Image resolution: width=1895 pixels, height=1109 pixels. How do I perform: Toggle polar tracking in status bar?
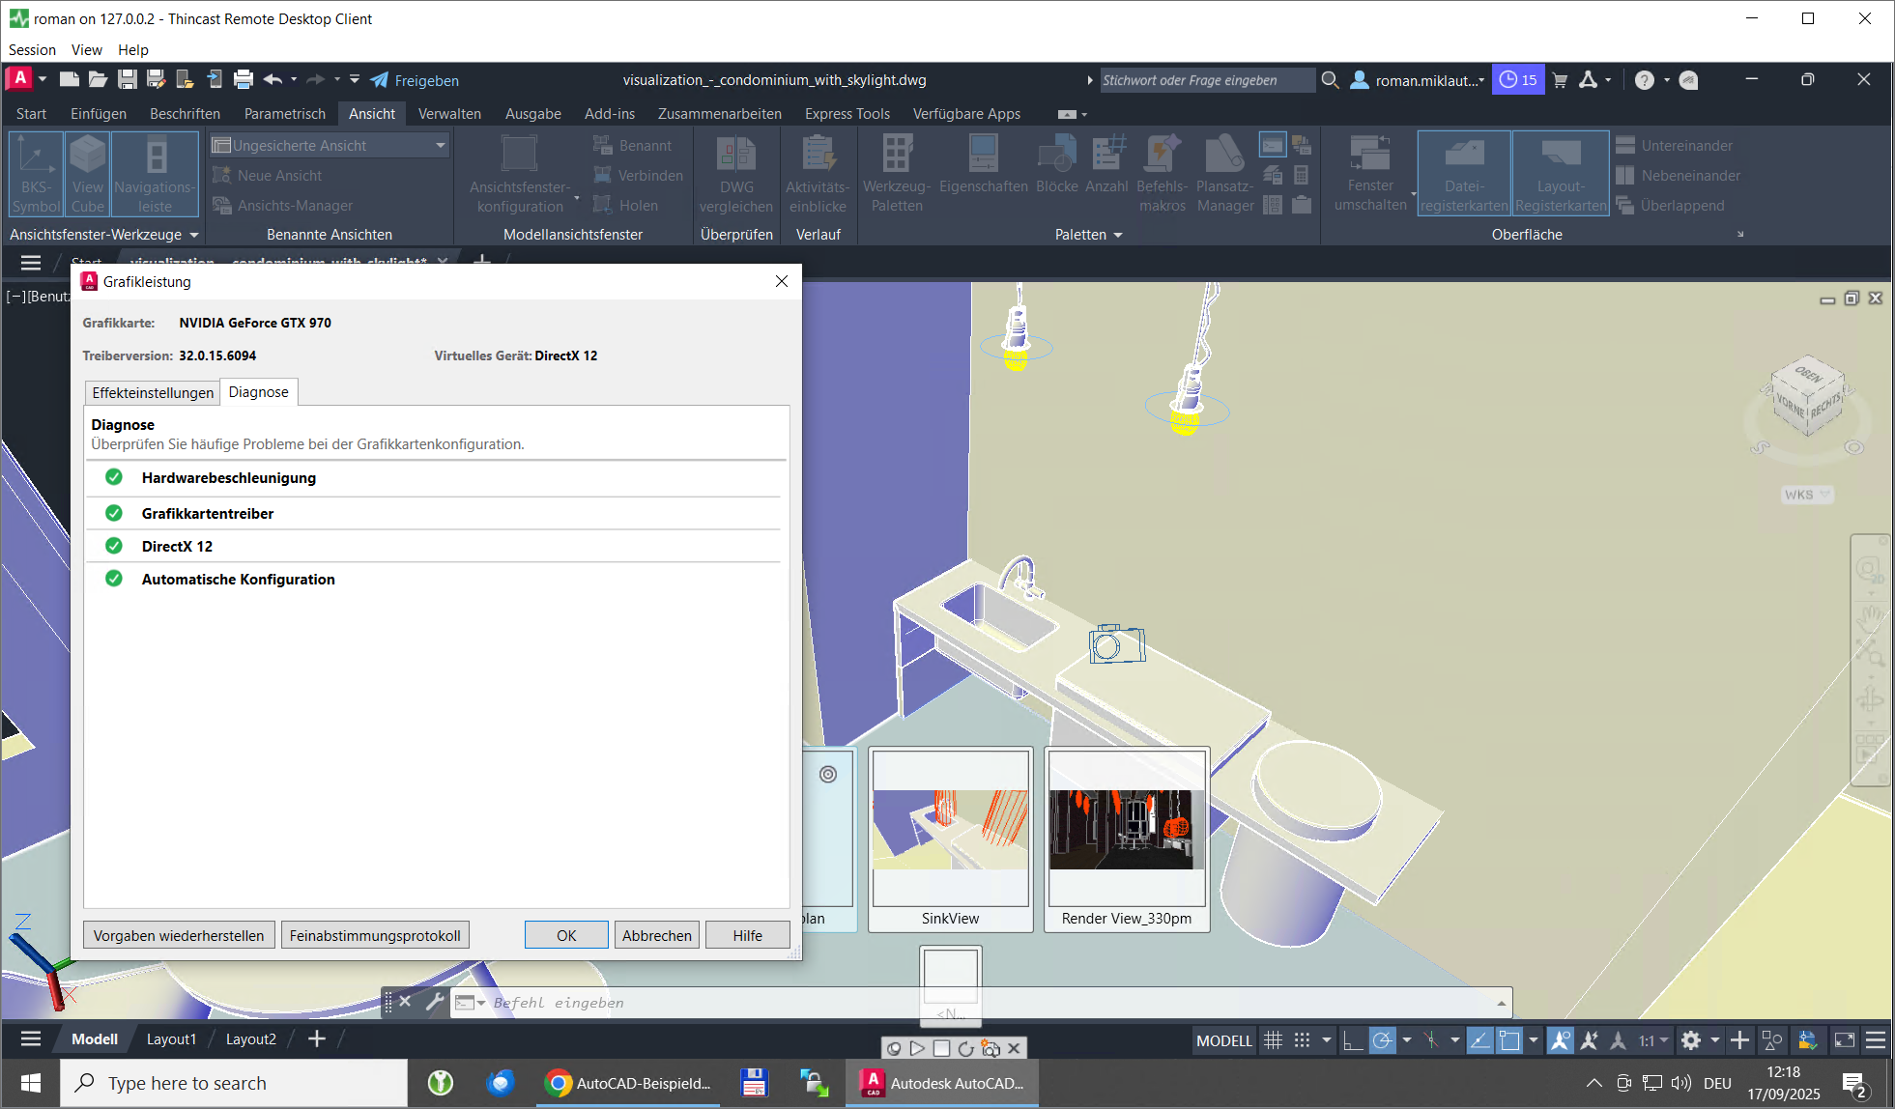tap(1383, 1040)
